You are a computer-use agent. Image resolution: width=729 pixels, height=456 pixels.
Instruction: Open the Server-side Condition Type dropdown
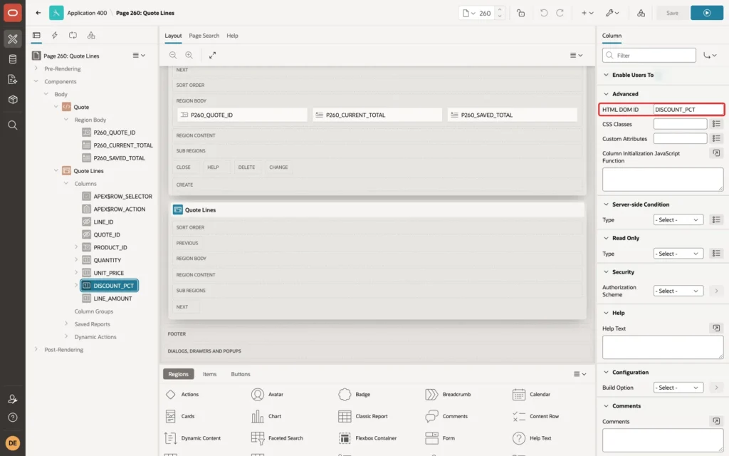678,219
